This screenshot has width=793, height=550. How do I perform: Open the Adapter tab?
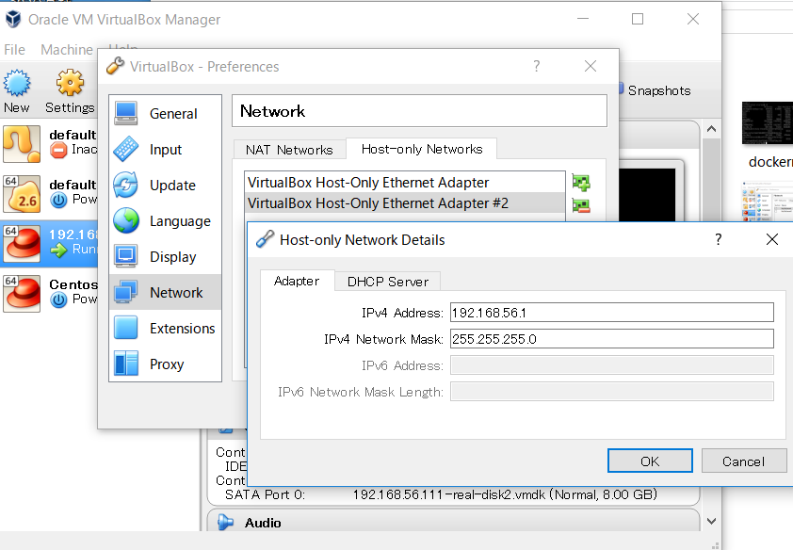(297, 281)
